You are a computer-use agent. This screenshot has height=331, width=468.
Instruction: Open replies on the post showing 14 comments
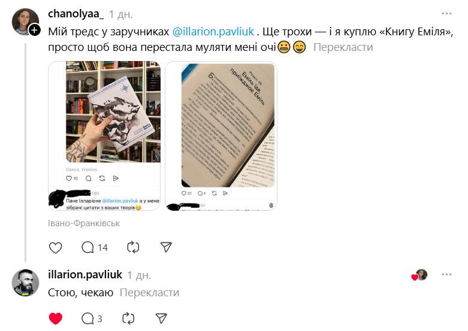(x=94, y=248)
